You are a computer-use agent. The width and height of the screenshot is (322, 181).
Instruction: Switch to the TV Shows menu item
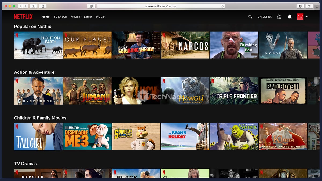(x=60, y=17)
